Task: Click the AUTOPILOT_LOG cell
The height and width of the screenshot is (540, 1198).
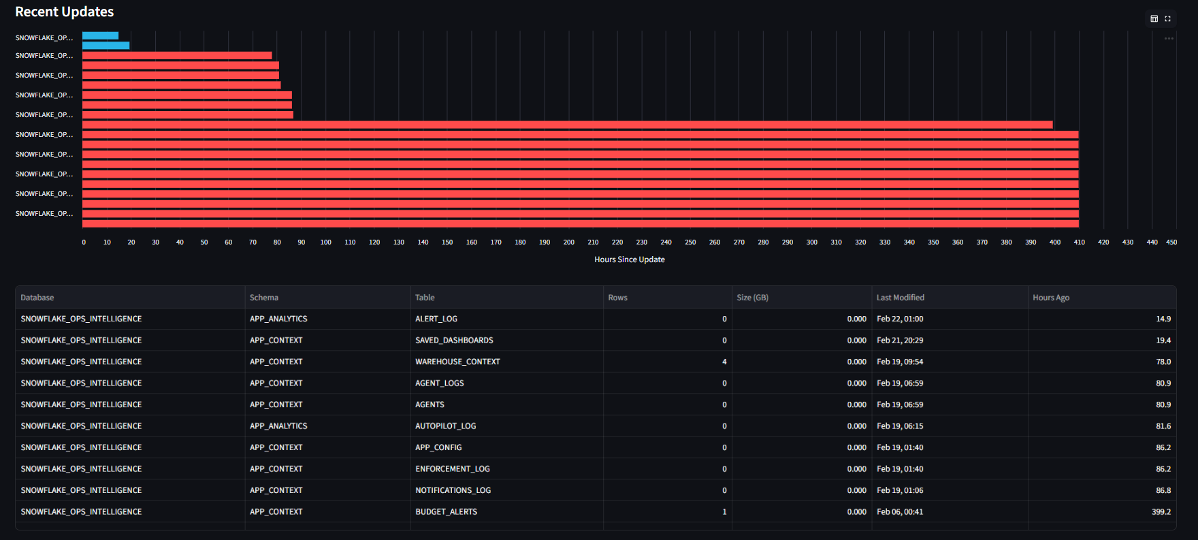Action: click(x=506, y=426)
